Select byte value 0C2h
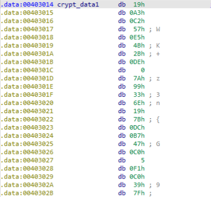Screen dimensions: 211x197 coord(137,21)
